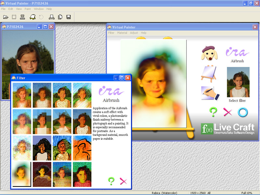
Task: Click the Live Craft logo
Action: coord(227,129)
